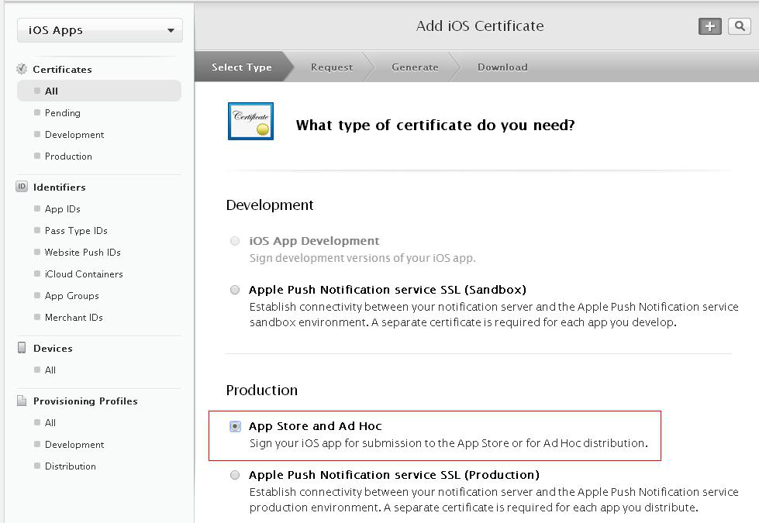The height and width of the screenshot is (523, 759).
Task: Select the iOS App Development radio button
Action: pos(235,241)
